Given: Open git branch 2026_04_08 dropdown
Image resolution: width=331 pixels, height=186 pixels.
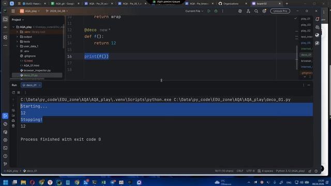Looking at the screenshot, I should click(x=57, y=11).
